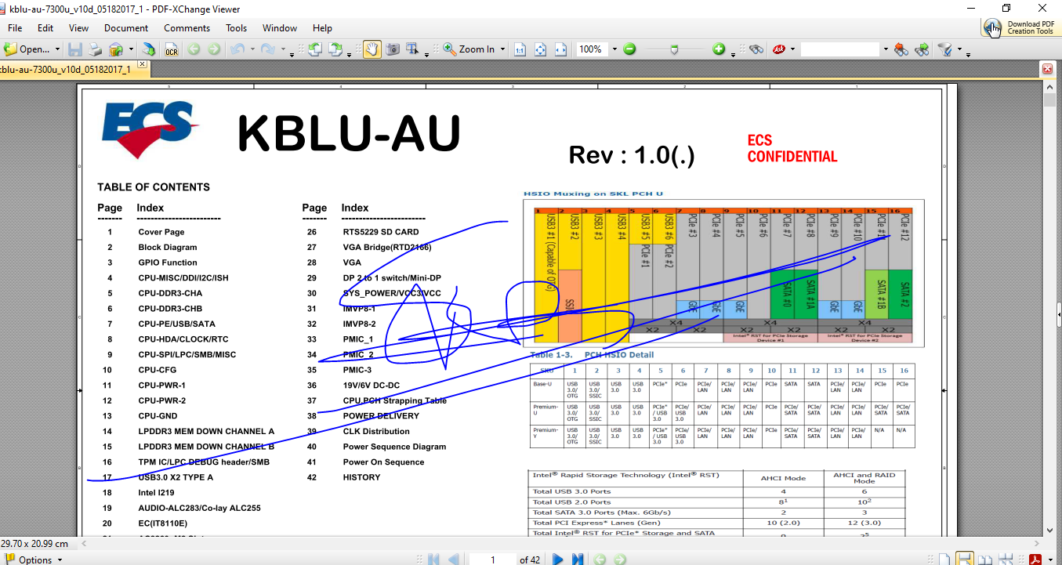Click the red PDF icon in status bar
The height and width of the screenshot is (565, 1062).
pyautogui.click(x=1034, y=560)
